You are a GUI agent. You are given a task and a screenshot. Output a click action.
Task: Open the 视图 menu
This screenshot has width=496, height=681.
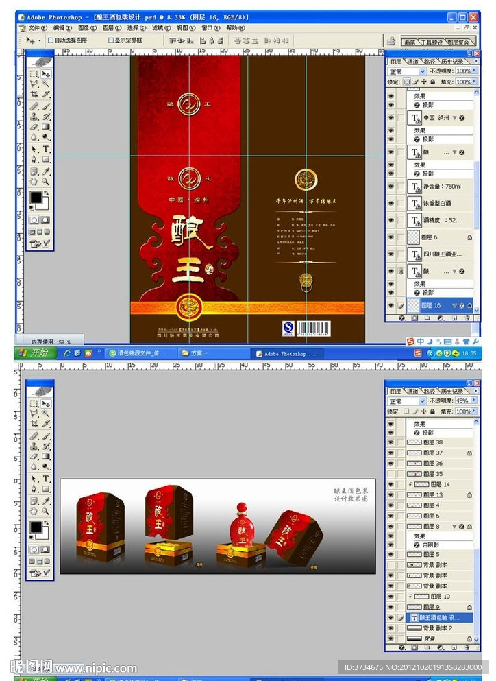click(x=186, y=28)
